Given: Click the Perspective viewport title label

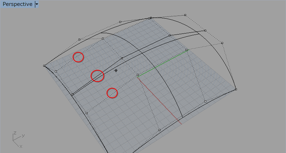Looking at the screenshot, I should point(18,4).
